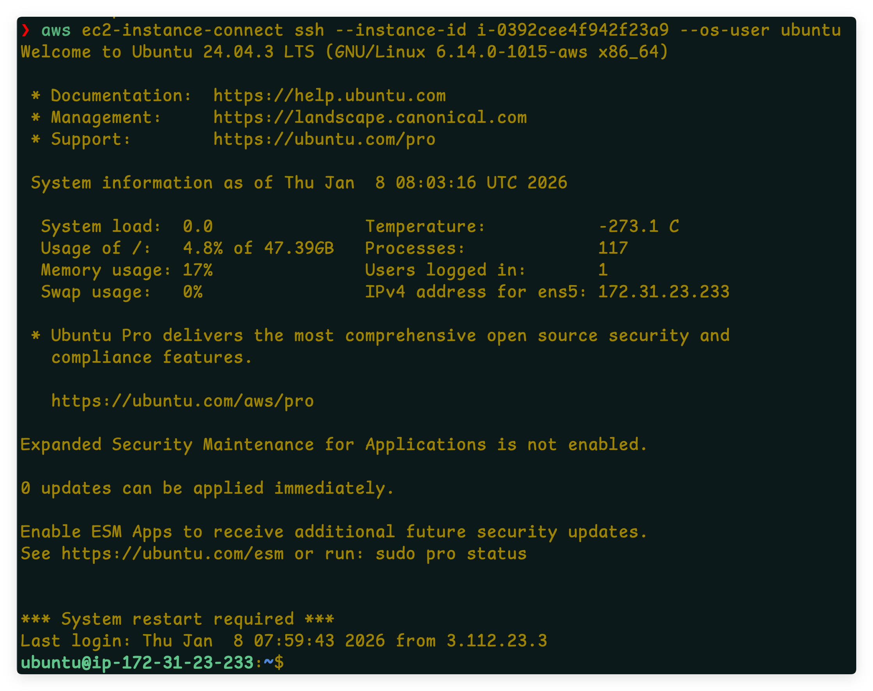This screenshot has width=873, height=691.
Task: Click the ubuntu.com/esm URL
Action: click(x=172, y=554)
